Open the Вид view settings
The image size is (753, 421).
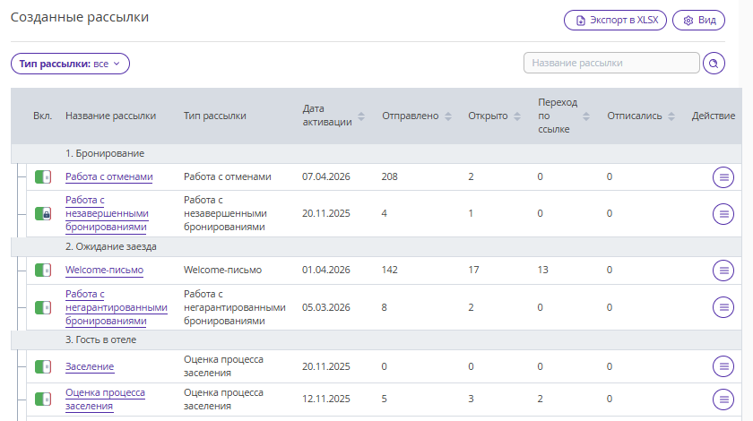tap(698, 21)
